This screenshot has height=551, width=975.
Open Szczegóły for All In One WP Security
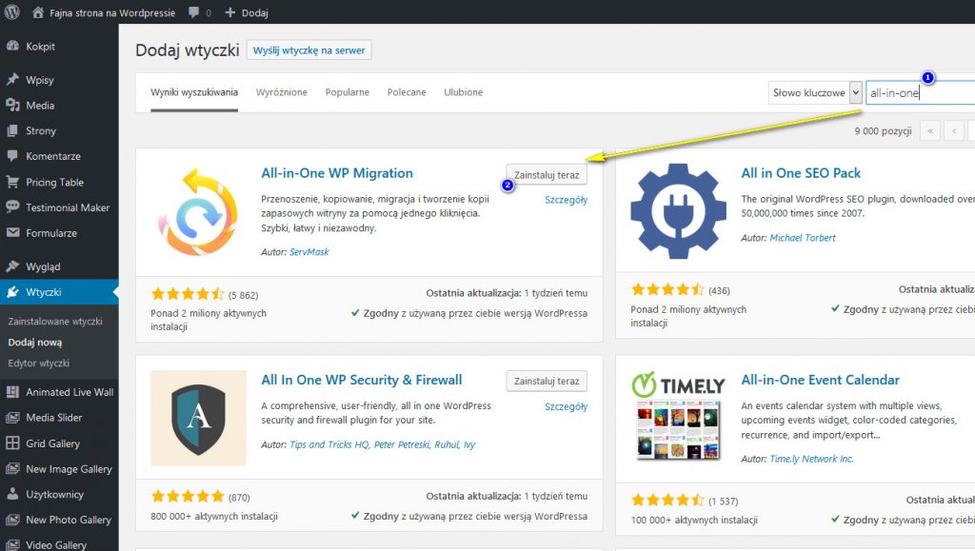tap(566, 406)
